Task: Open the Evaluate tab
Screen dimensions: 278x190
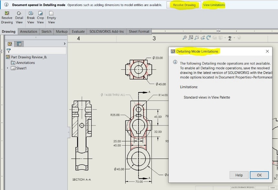Action: click(78, 31)
